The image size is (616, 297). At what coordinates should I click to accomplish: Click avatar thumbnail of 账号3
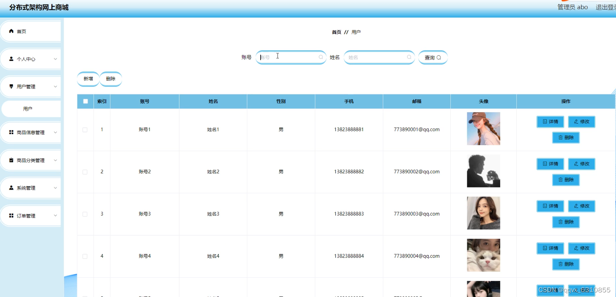(483, 213)
